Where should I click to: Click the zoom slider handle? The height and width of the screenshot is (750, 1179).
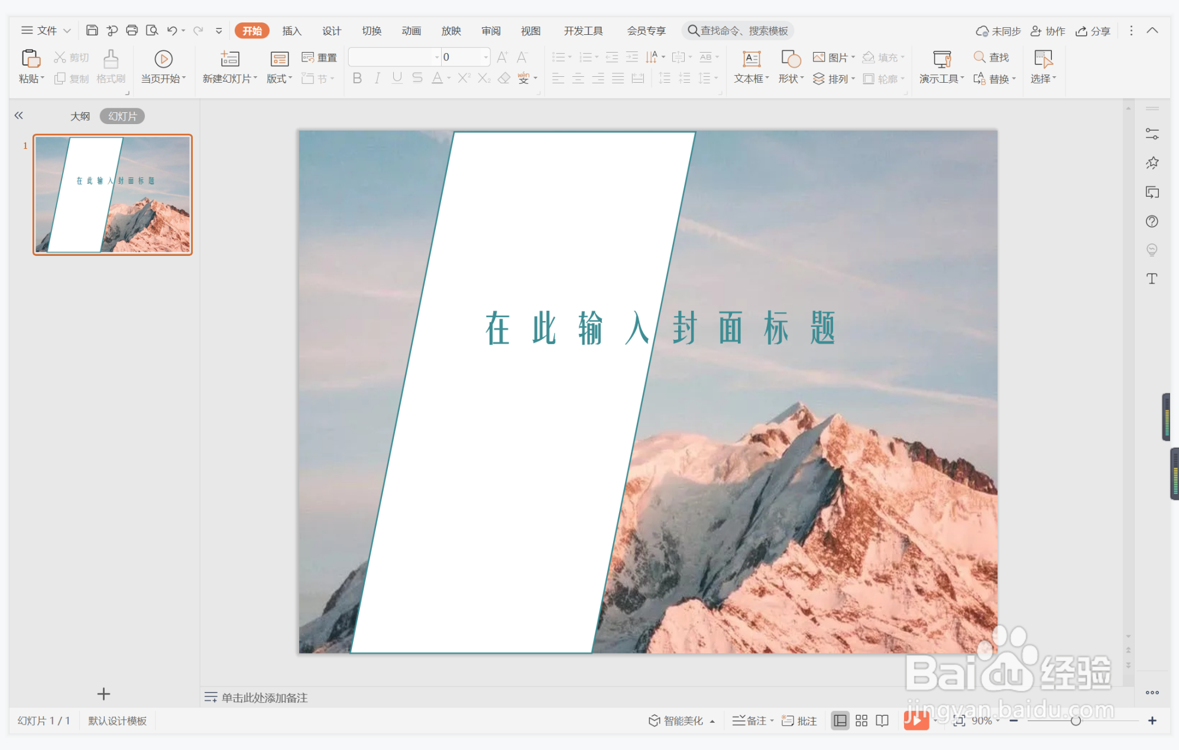coord(1076,720)
